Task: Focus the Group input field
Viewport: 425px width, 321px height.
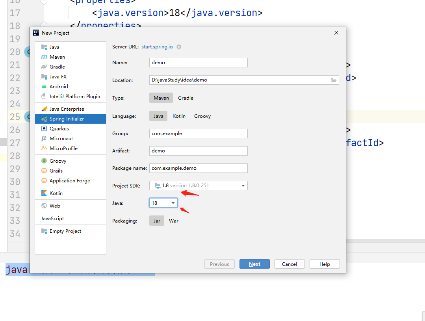Action: click(x=199, y=134)
